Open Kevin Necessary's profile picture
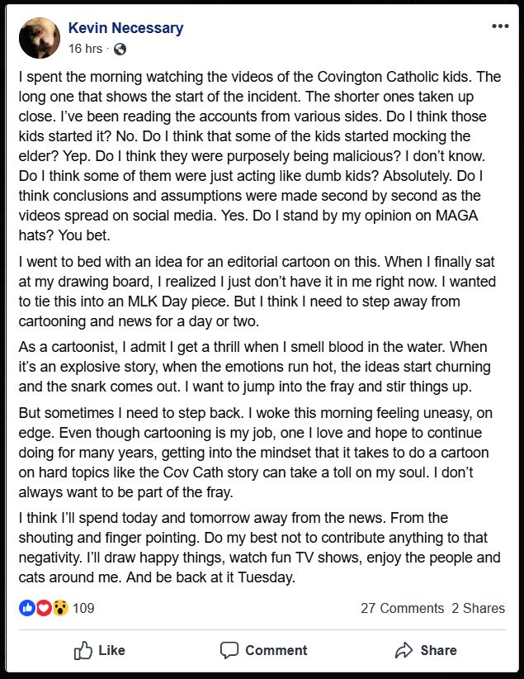524x679 pixels. point(40,38)
